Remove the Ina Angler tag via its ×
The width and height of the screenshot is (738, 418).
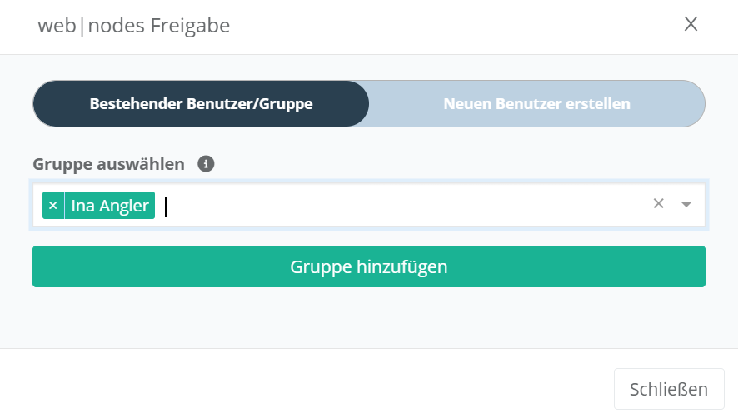[x=53, y=206]
